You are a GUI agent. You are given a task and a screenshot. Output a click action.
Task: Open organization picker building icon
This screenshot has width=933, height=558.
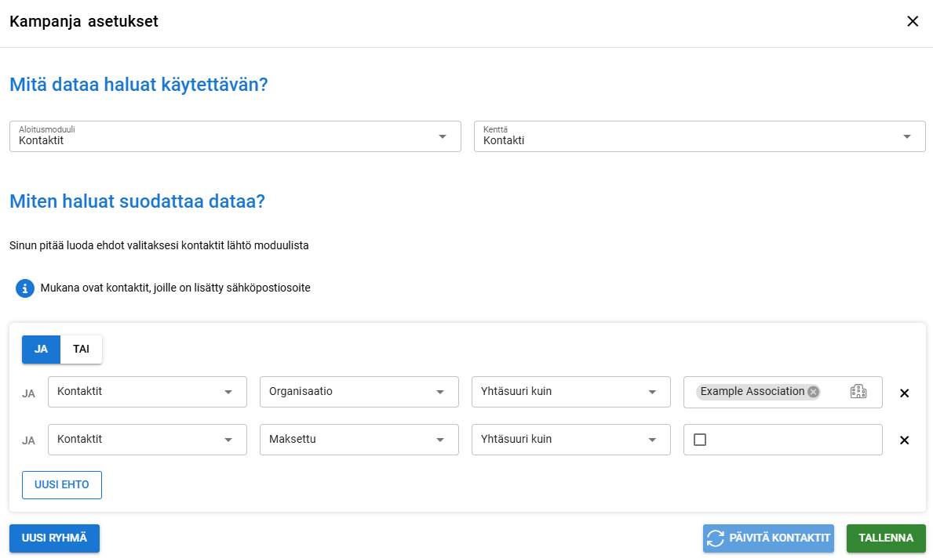coord(858,392)
